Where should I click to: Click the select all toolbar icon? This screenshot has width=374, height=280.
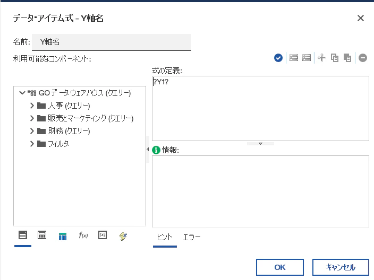click(294, 58)
